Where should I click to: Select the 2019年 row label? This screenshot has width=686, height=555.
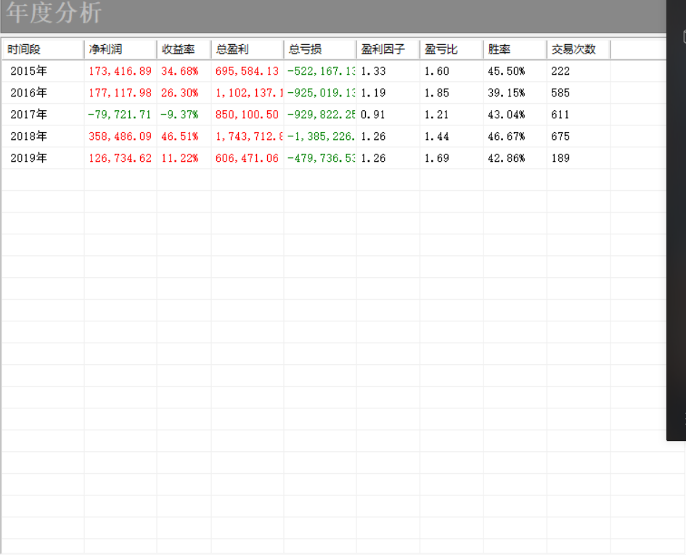tap(29, 158)
